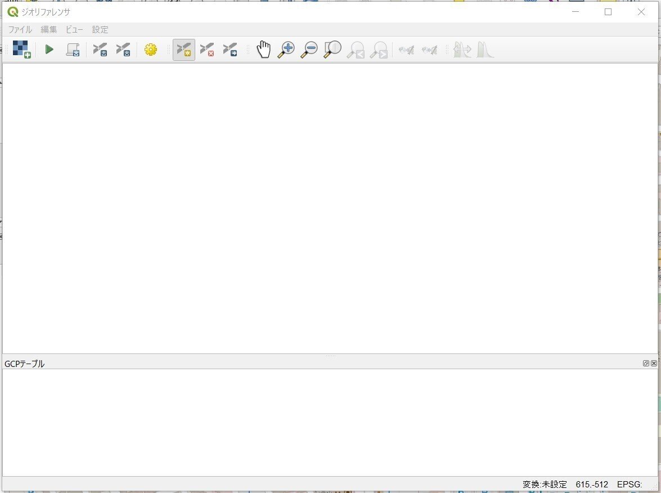Activate the Pan hand tool
661x493 pixels.
coord(263,50)
